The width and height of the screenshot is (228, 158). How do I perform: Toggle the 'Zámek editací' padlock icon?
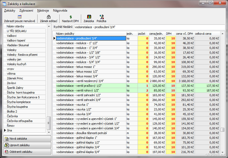[49, 17]
